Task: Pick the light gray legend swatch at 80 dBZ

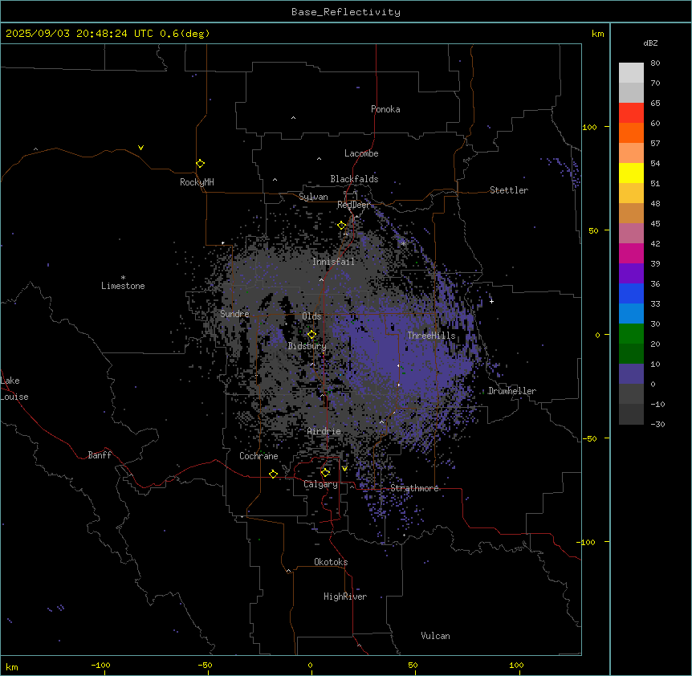Action: click(631, 73)
